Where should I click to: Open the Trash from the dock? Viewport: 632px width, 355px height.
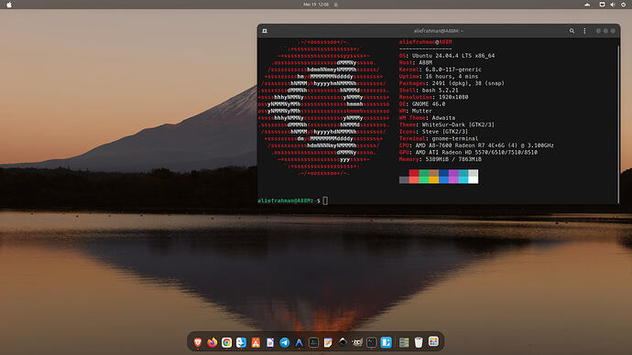[419, 342]
